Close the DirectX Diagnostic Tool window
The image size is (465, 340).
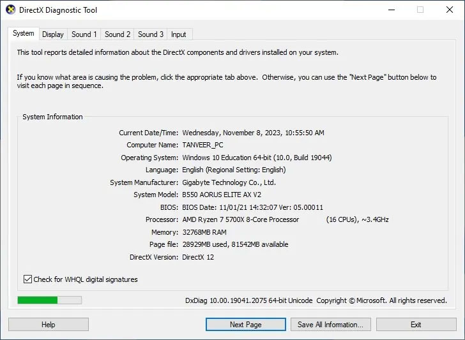450,10
